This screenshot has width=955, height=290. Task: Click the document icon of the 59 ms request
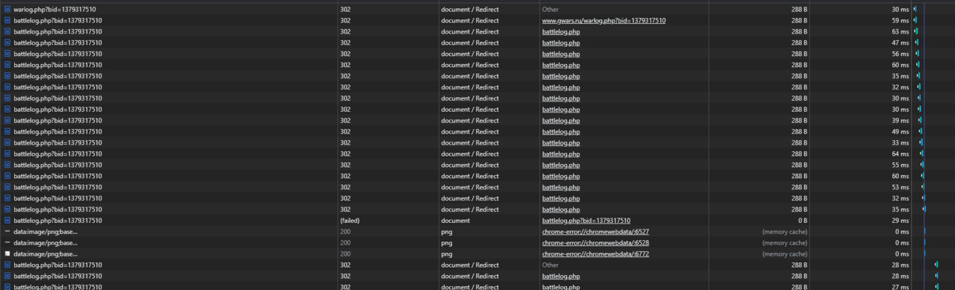[x=7, y=20]
